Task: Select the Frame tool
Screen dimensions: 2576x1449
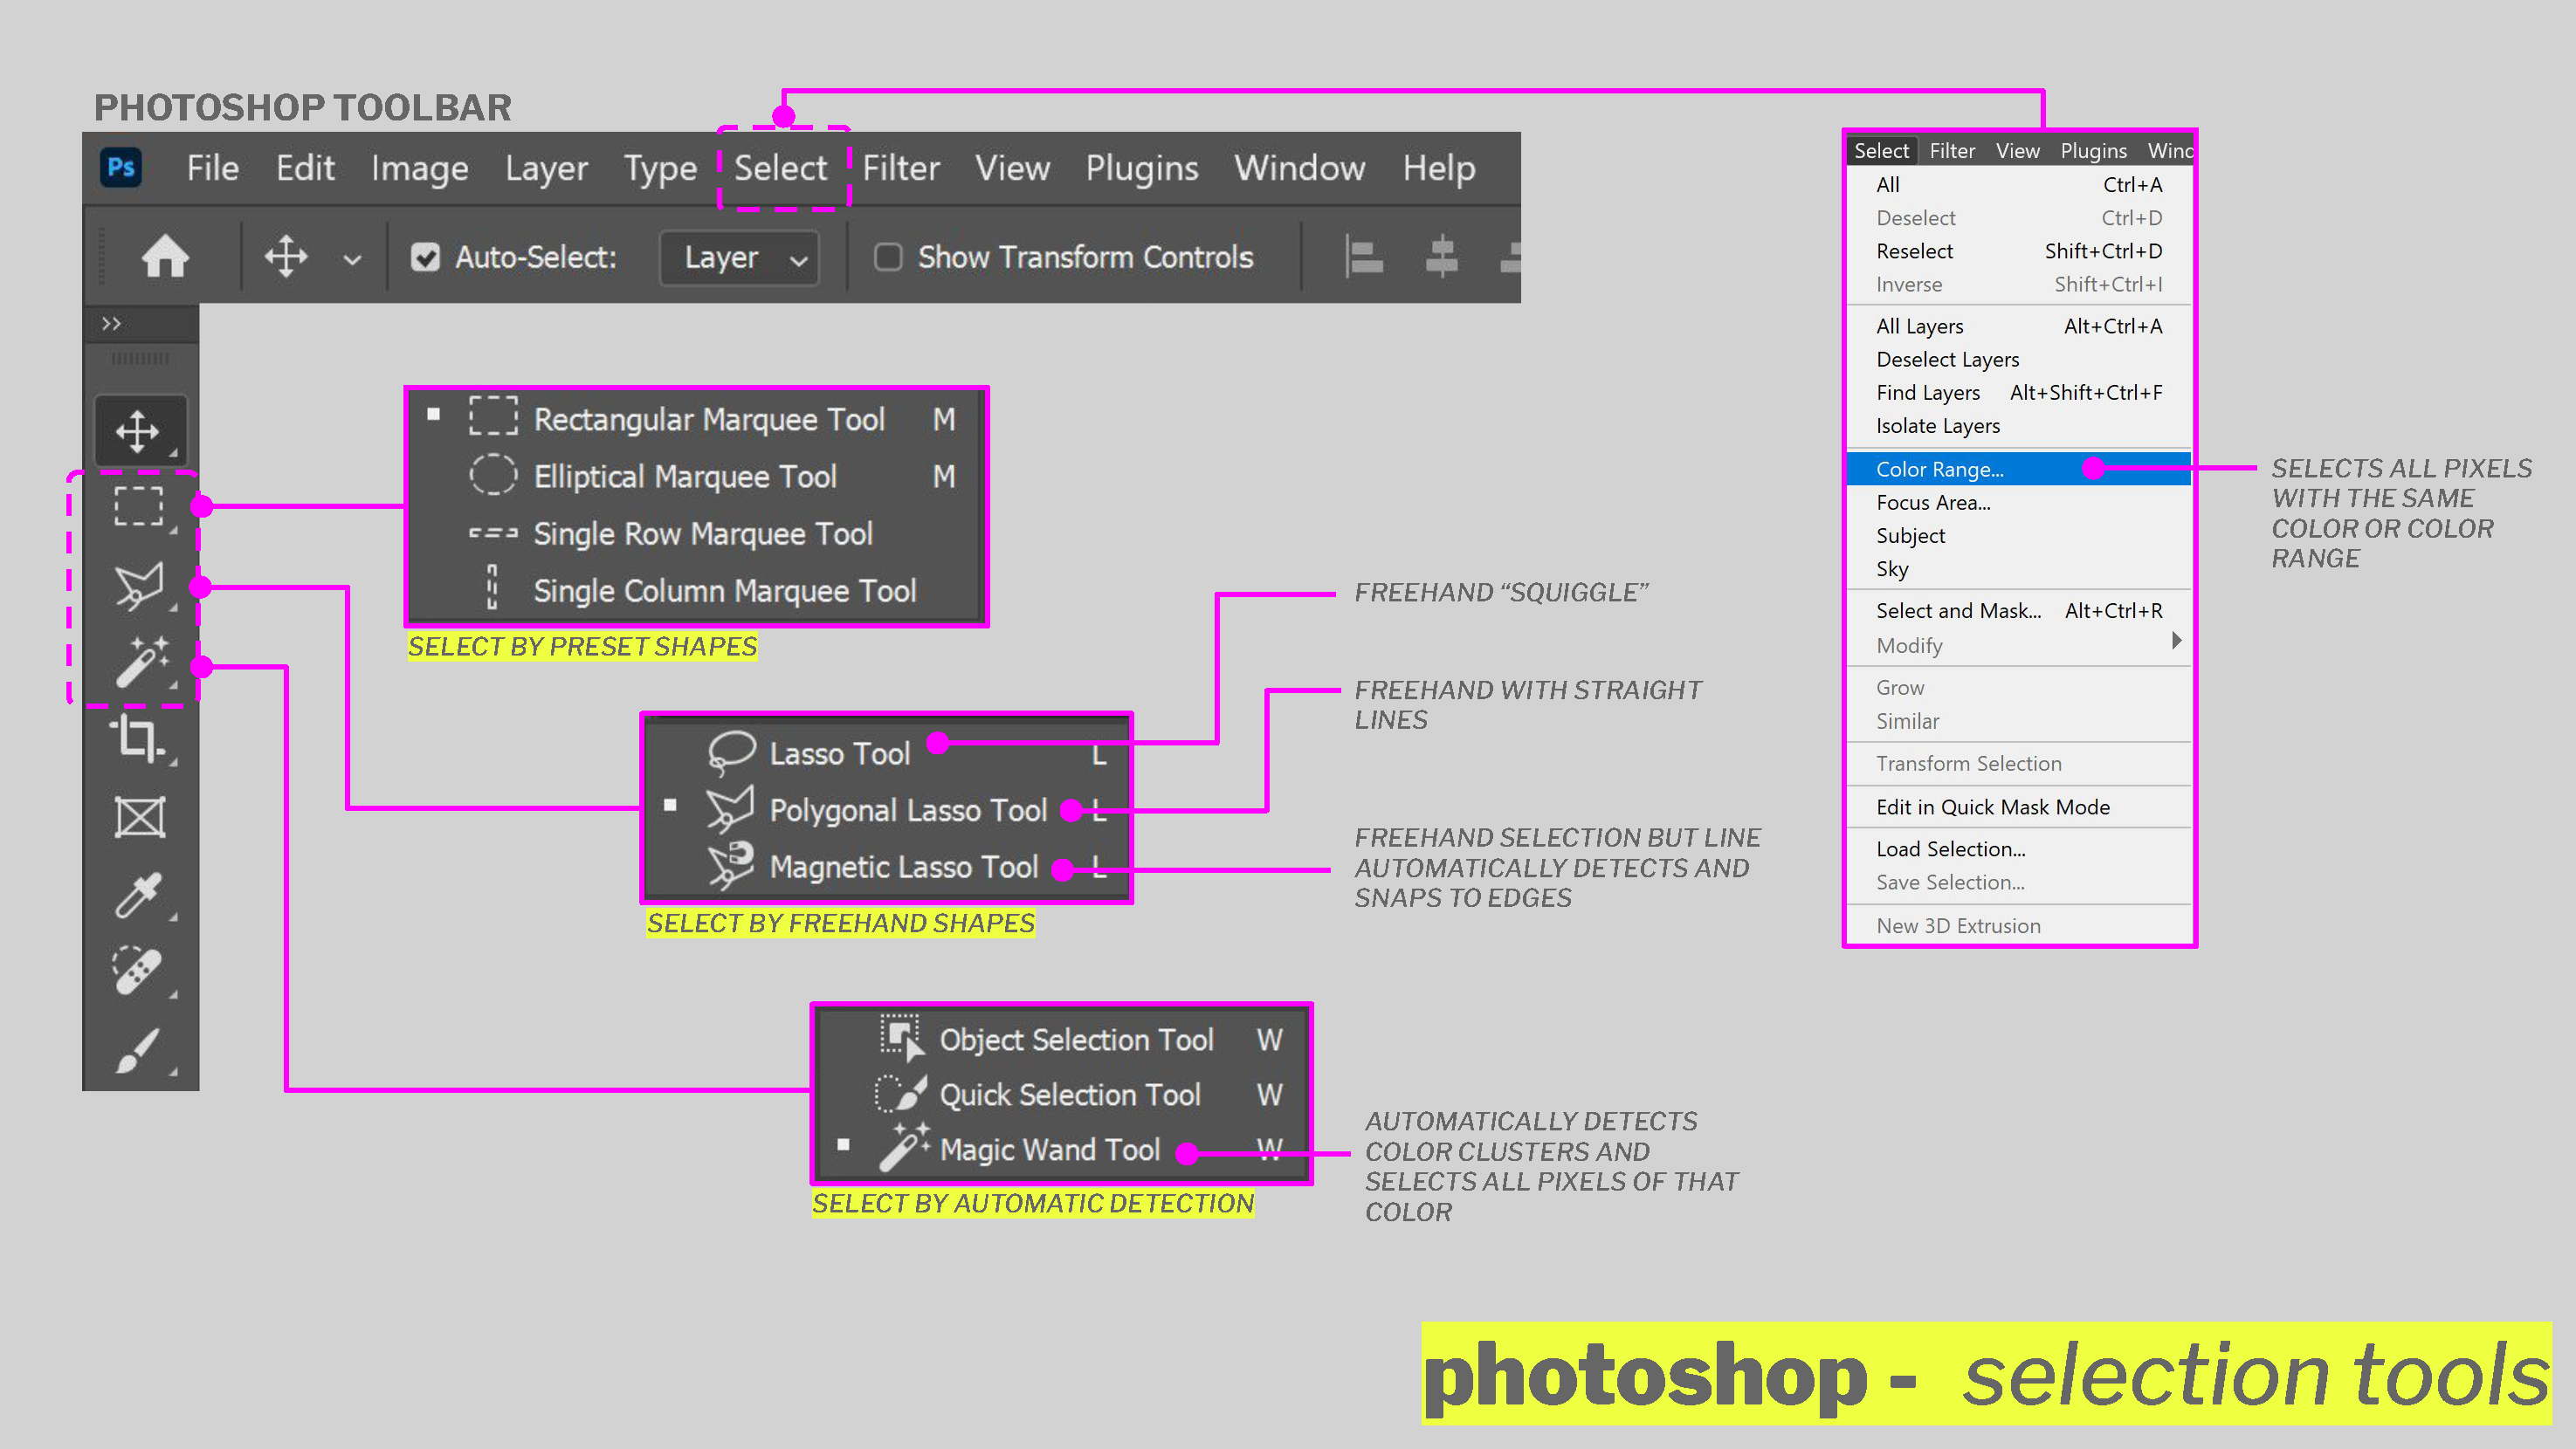Action: pos(139,817)
